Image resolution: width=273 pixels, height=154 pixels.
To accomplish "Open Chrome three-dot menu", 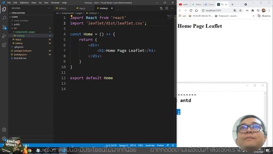I will pyautogui.click(x=269, y=10).
